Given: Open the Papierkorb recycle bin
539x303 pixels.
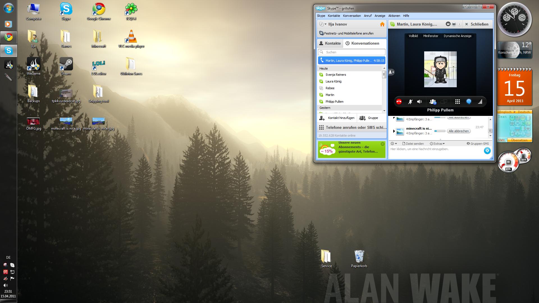Looking at the screenshot, I should coord(359,259).
